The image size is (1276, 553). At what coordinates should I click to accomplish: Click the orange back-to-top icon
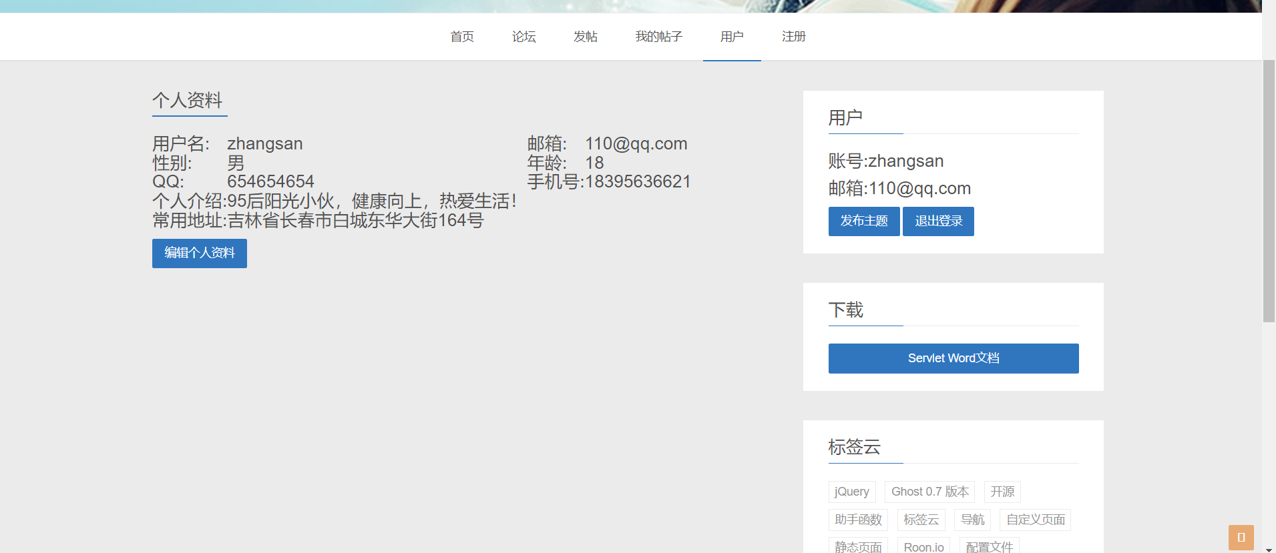click(x=1241, y=538)
